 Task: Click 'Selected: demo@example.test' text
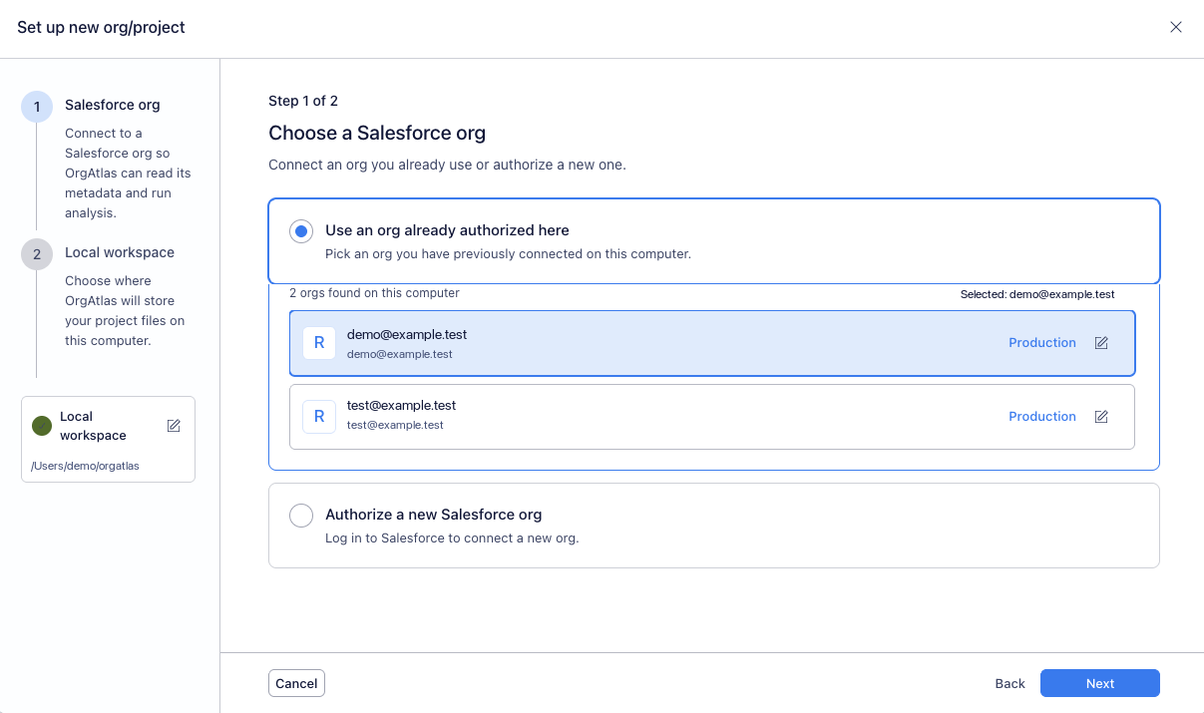coord(1037,294)
